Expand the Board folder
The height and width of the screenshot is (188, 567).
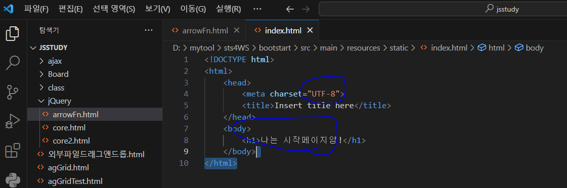pyautogui.click(x=95, y=74)
